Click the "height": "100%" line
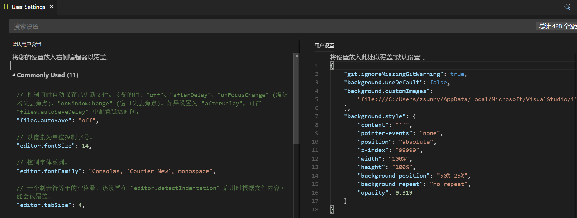The height and width of the screenshot is (218, 577). [386, 167]
